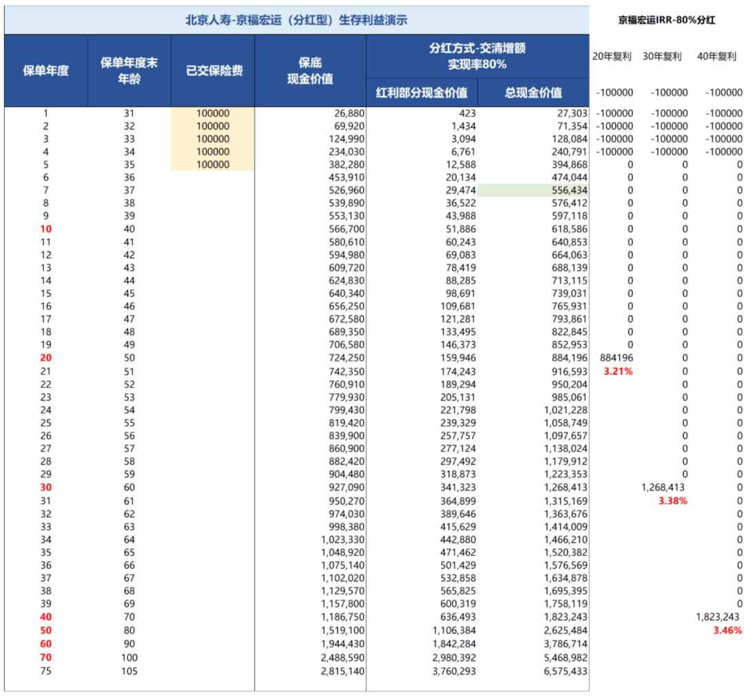
Task: Click the red policy year 40
Action: click(46, 617)
